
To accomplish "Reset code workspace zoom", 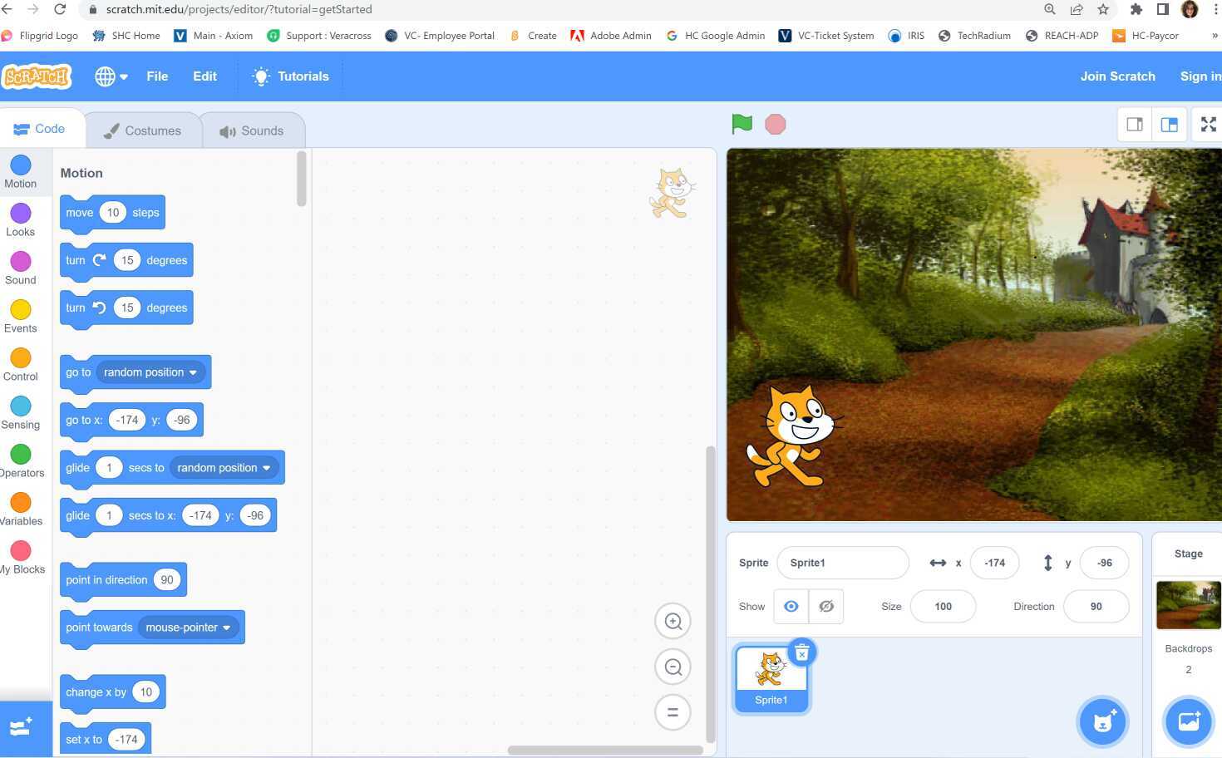I will pos(673,712).
